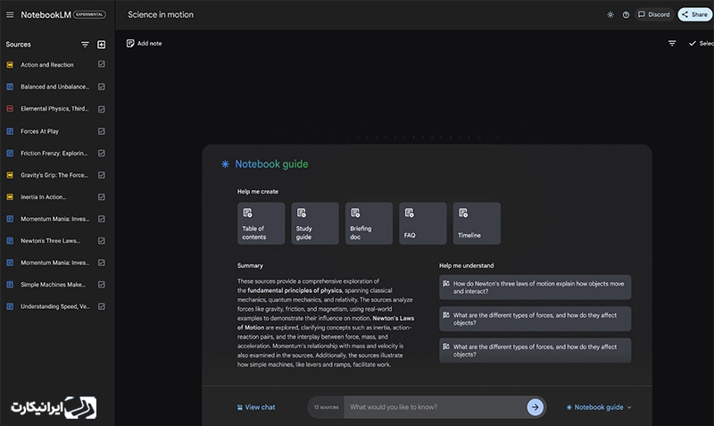Collapse the Notebook guide dropdown at bottom
The width and height of the screenshot is (714, 426).
[x=599, y=407]
